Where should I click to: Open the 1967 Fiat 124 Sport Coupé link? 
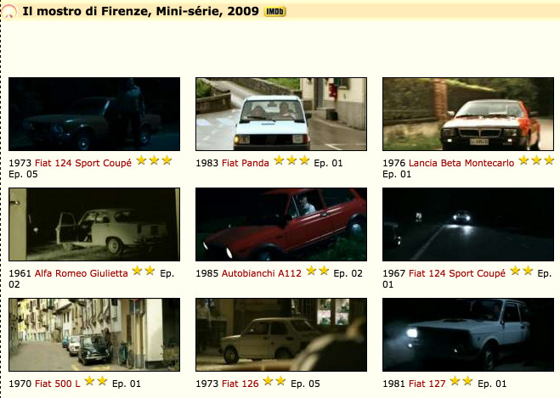pyautogui.click(x=457, y=273)
